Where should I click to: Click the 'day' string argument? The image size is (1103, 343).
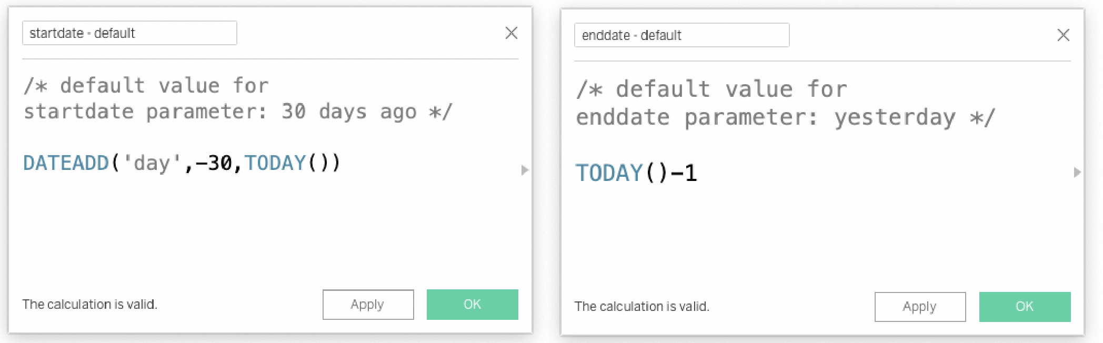[152, 163]
